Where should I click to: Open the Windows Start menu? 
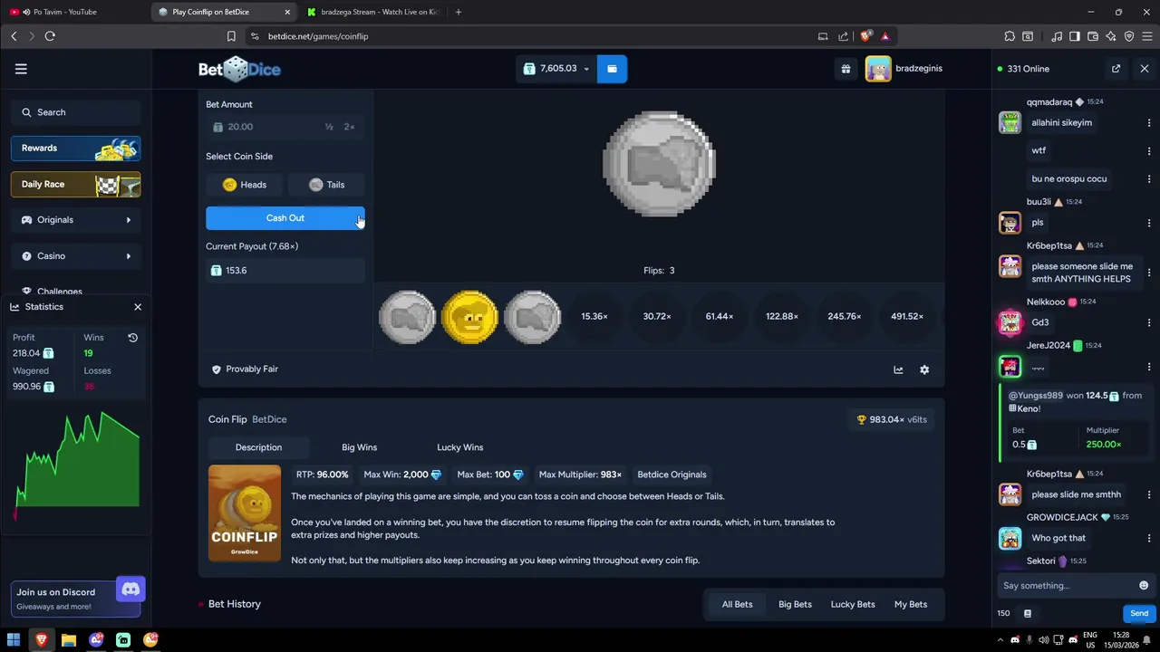[x=14, y=640]
